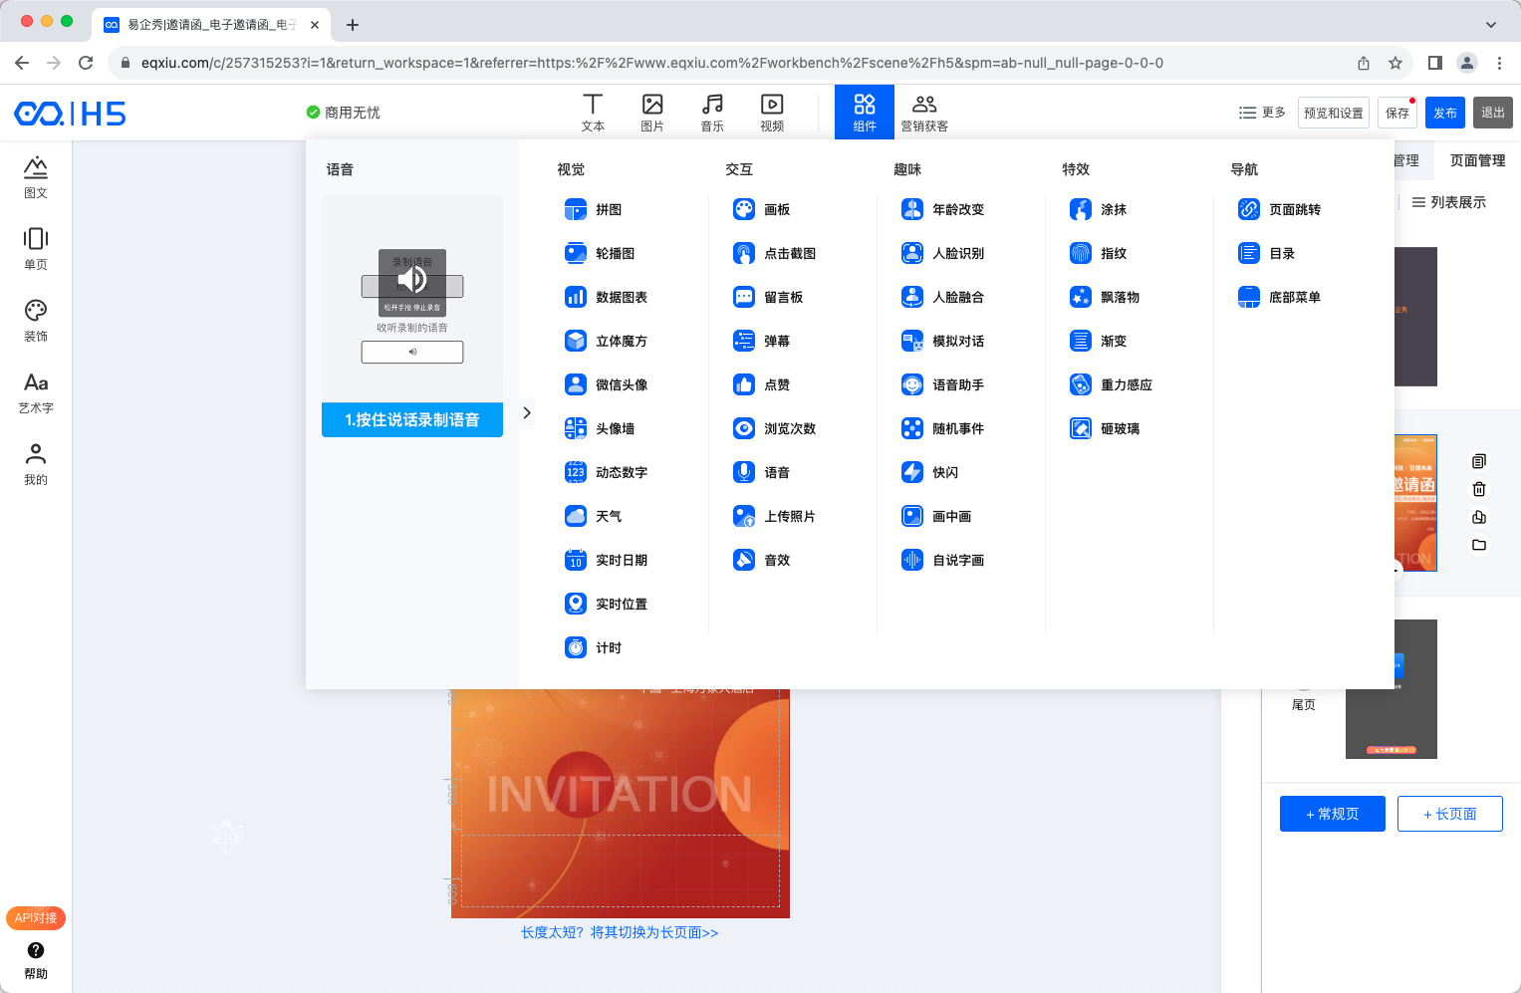Add a new 常规页 regular page
The image size is (1521, 993).
point(1332,814)
